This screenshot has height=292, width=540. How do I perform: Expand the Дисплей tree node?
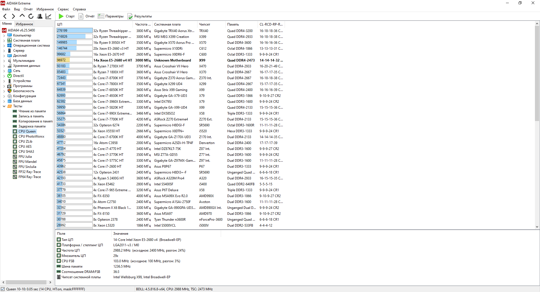(4, 56)
